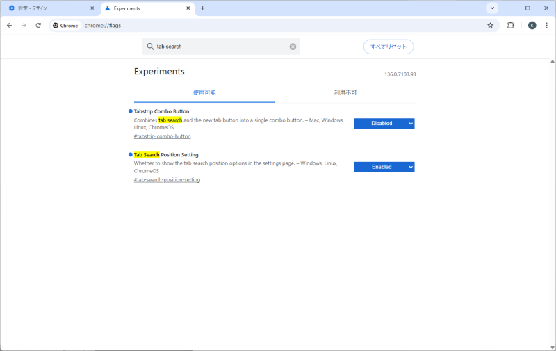Click the version number 136.0.7103.93
The width and height of the screenshot is (556, 351).
(x=400, y=74)
